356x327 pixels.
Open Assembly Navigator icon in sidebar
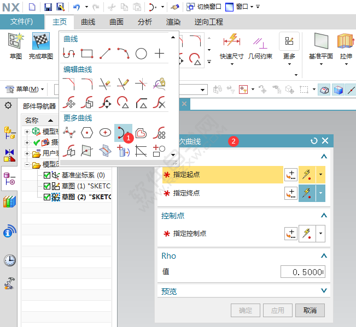click(9, 132)
